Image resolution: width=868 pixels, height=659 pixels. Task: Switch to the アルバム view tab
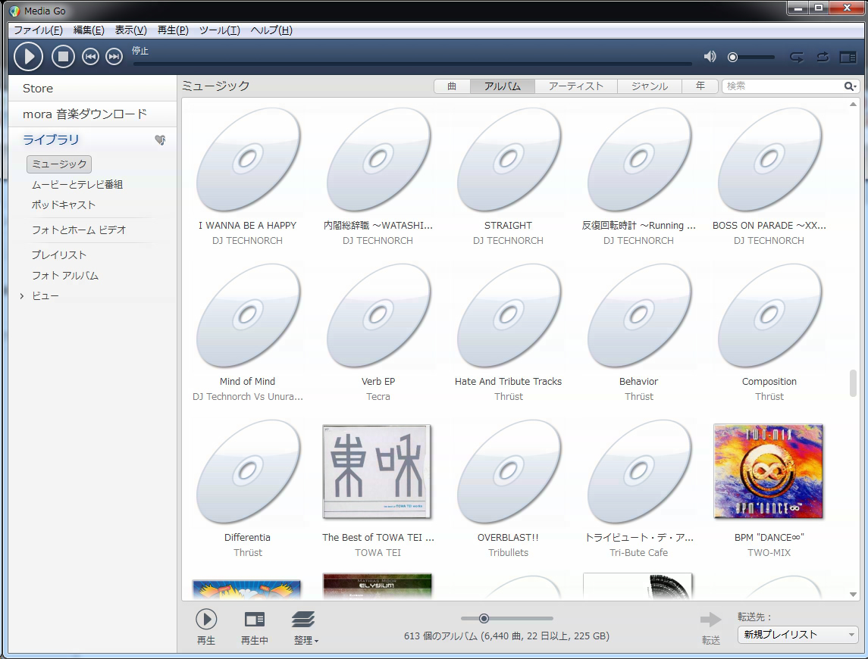pos(502,86)
